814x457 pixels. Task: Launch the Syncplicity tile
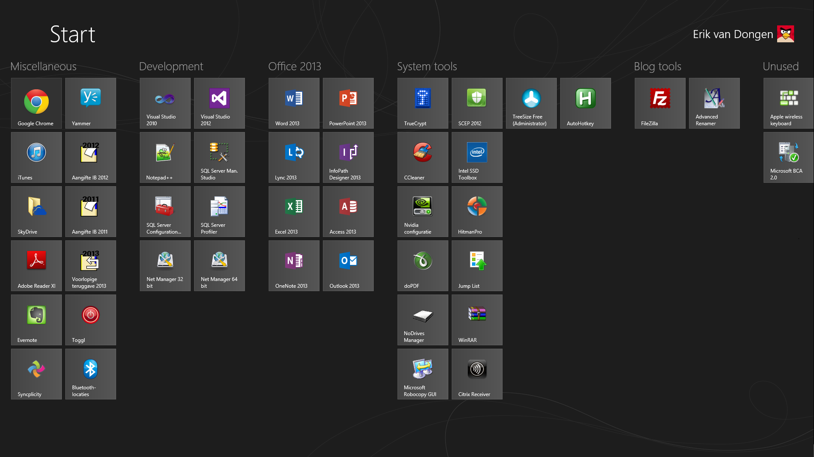pos(36,374)
